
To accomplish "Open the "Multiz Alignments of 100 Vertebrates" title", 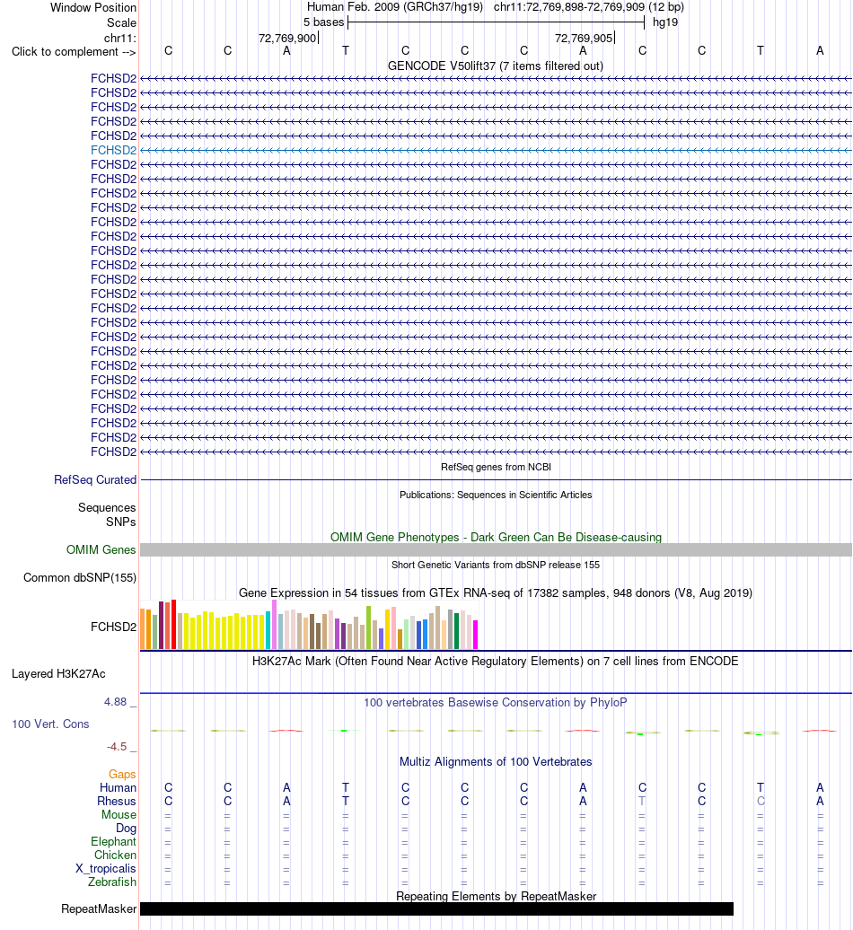I will 496,761.
